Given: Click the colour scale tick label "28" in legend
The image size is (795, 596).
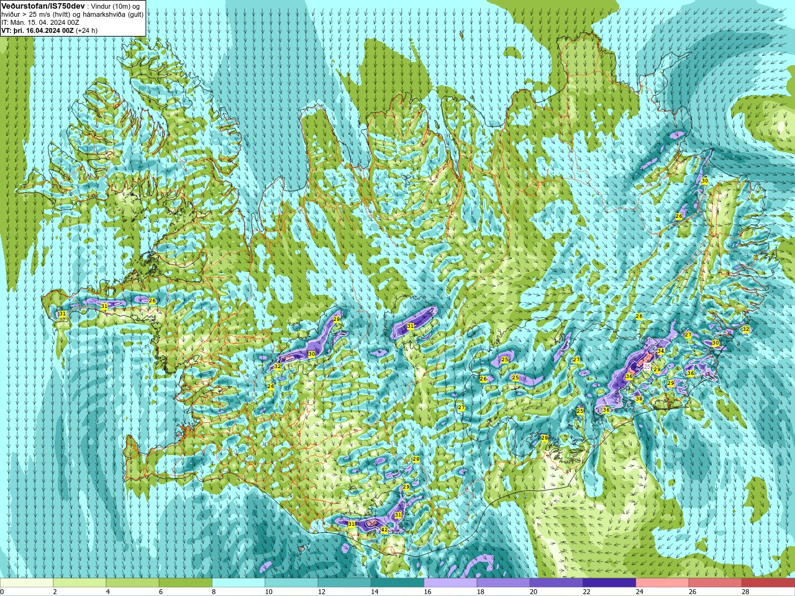Looking at the screenshot, I should pos(745,592).
